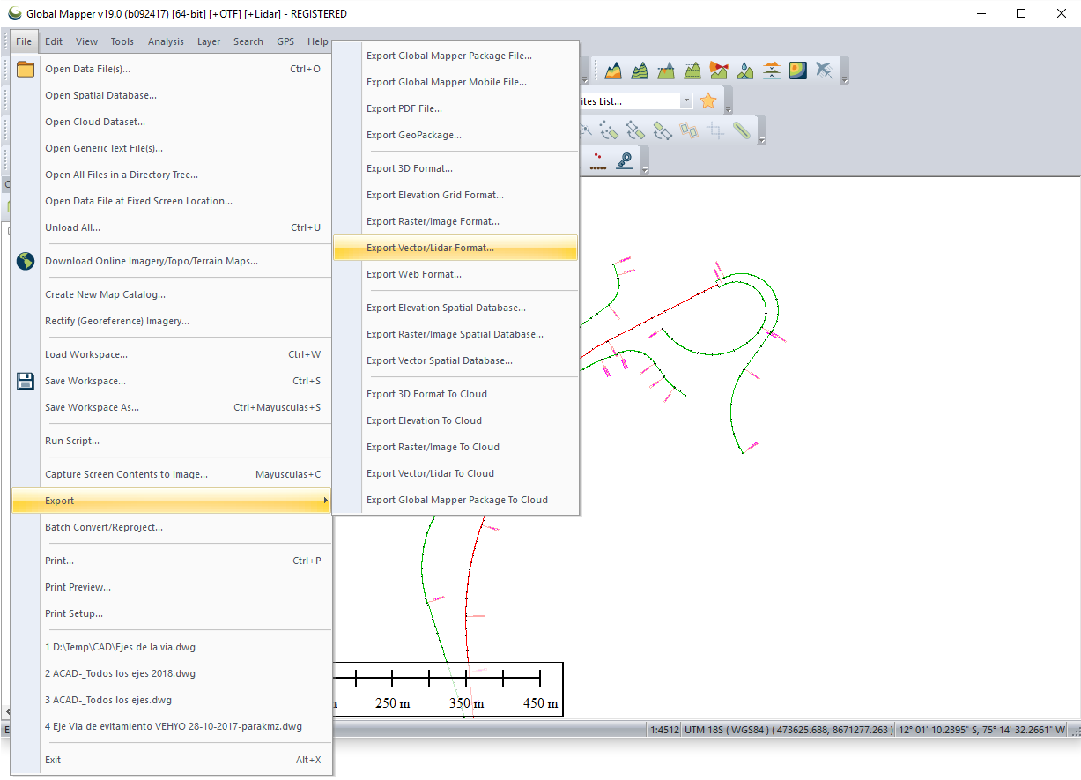
Task: Click the floppy disk icon beside Save Workspace
Action: coord(24,380)
